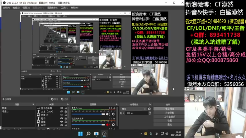This screenshot has height=138, width=246.
Task: Open transition properties gear
Action: tap(149, 109)
